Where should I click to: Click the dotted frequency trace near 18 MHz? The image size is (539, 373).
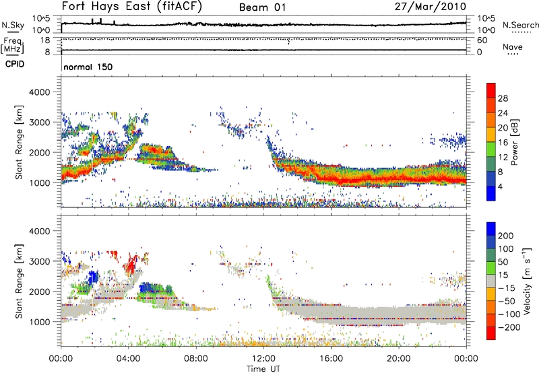pyautogui.click(x=263, y=39)
